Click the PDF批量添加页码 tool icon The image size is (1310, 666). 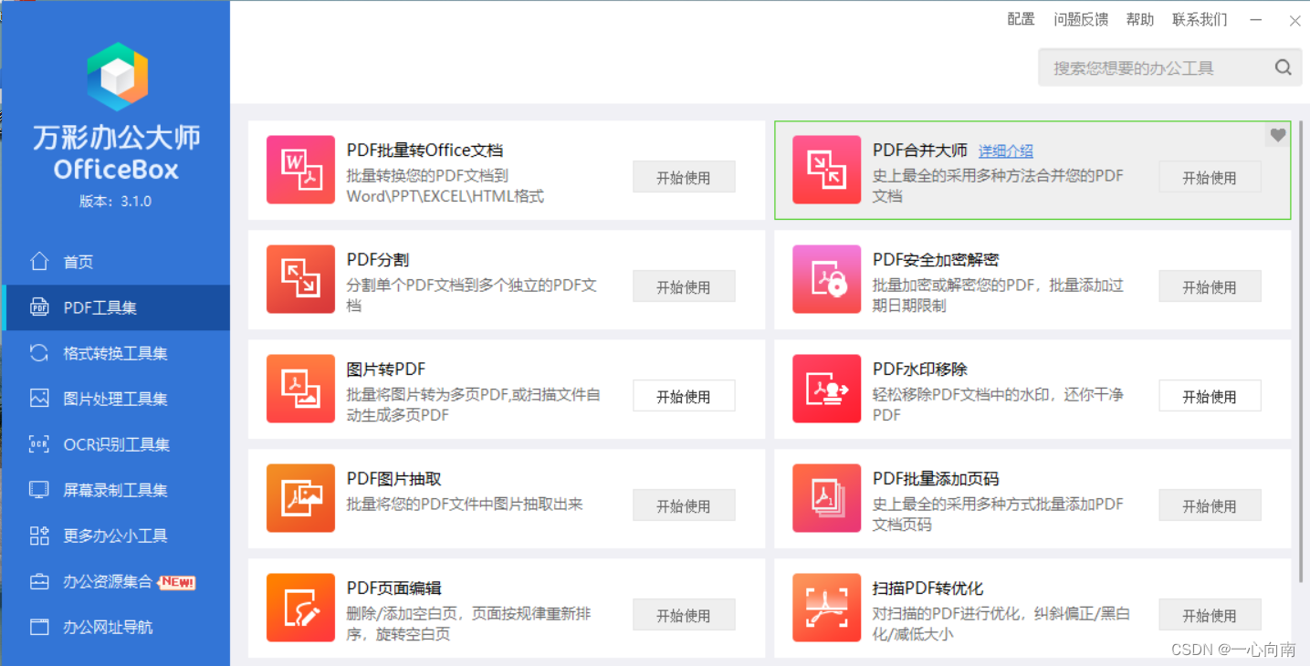pyautogui.click(x=826, y=498)
